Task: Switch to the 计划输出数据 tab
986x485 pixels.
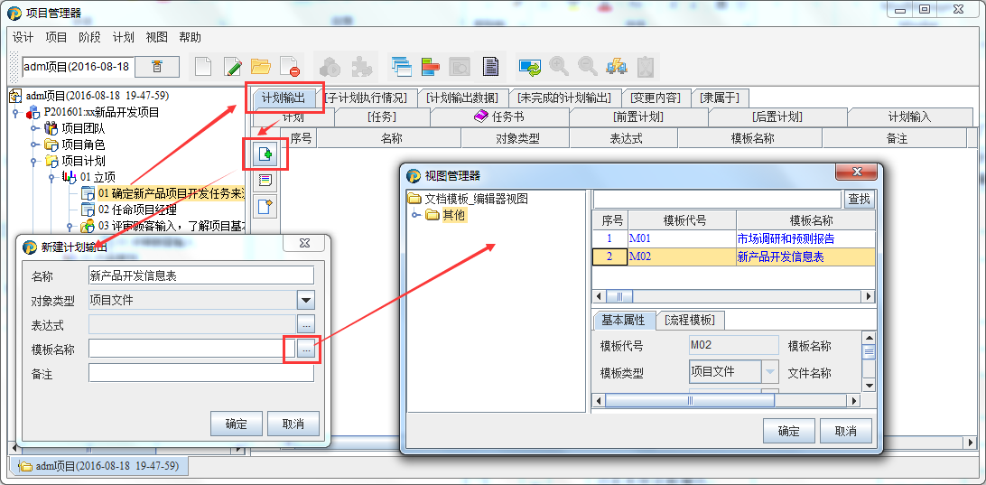Action: click(462, 98)
